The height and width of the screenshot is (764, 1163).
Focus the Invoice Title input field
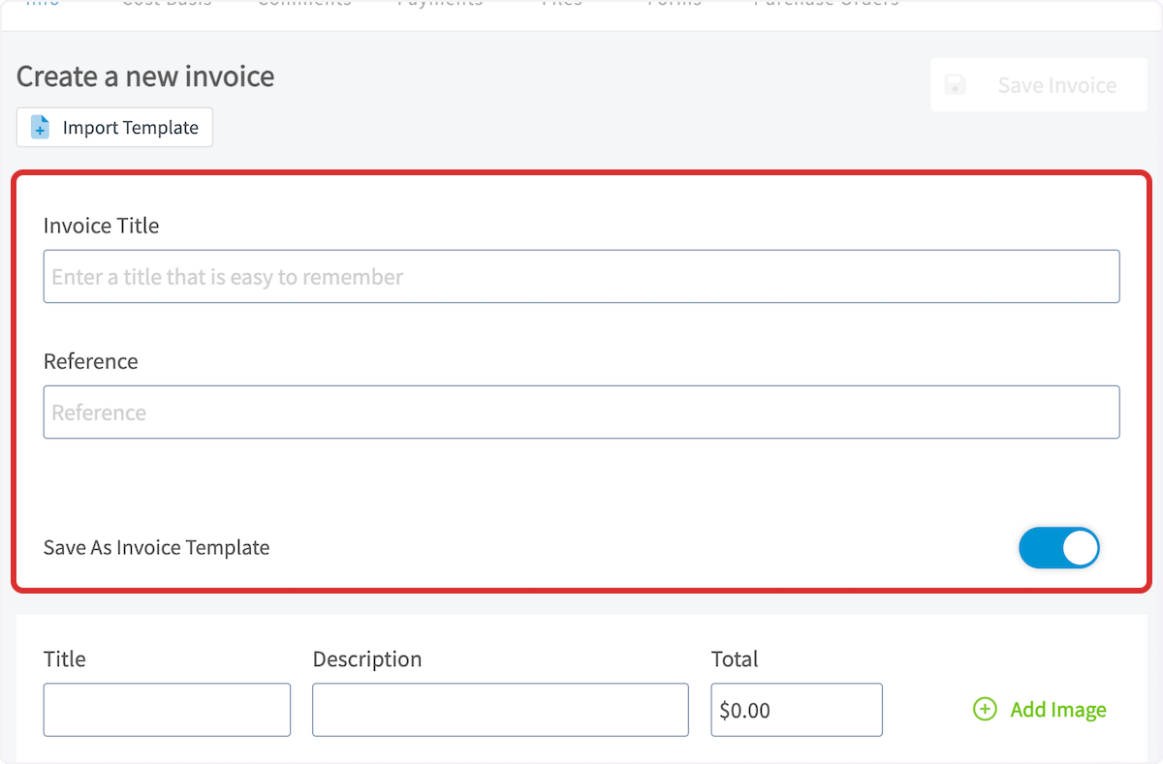coord(581,277)
